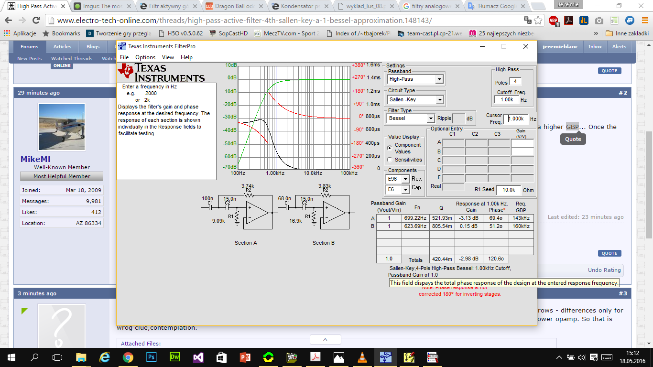Open Visual Studio from the taskbar
This screenshot has height=367, width=653.
[198, 357]
